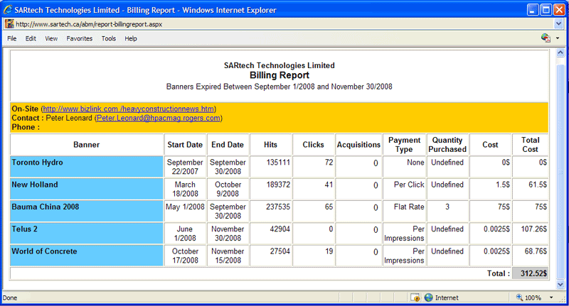Open the Help menu
569x306 pixels.
[131, 38]
